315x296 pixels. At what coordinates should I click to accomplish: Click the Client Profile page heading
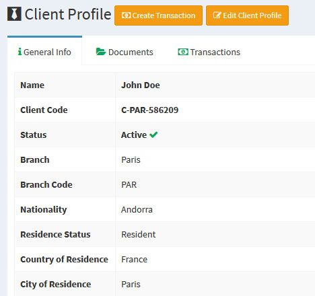(x=68, y=14)
